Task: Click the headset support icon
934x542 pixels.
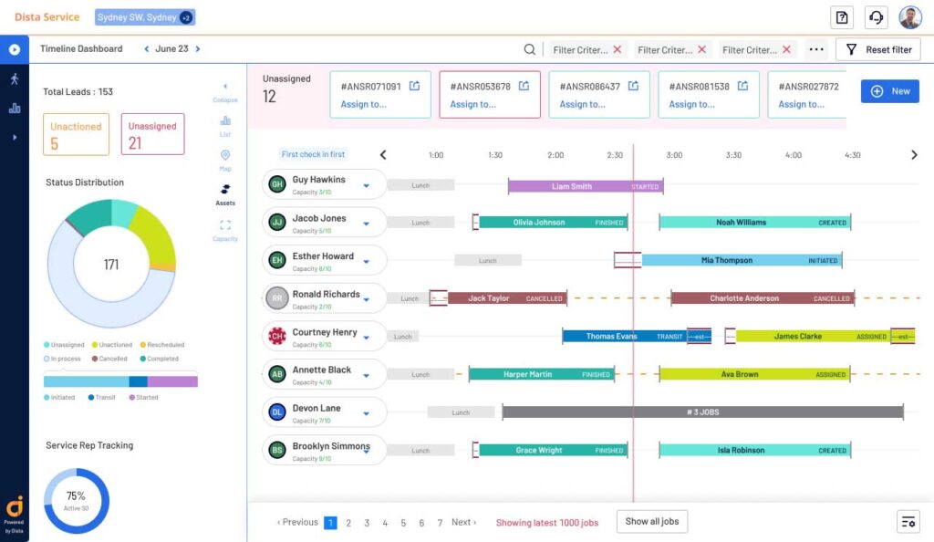Action: point(876,17)
